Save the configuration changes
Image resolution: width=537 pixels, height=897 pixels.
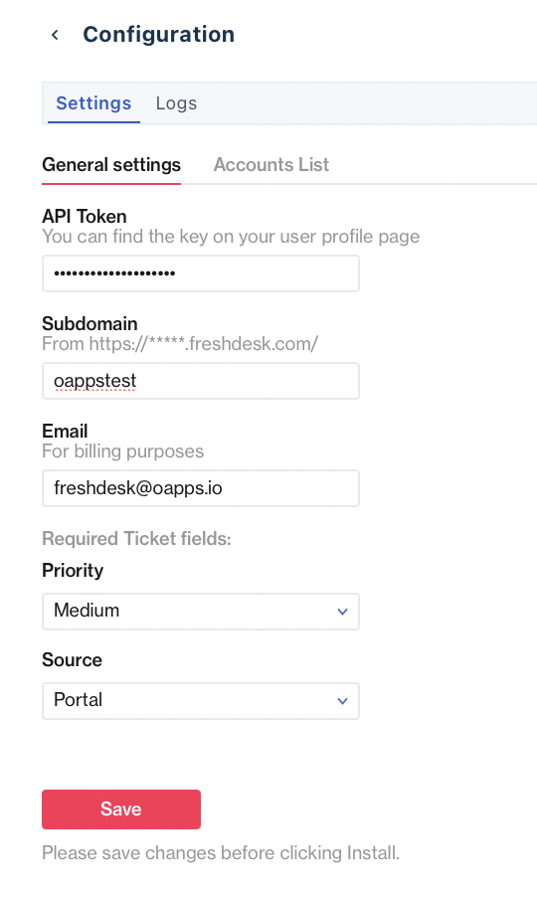pos(121,809)
